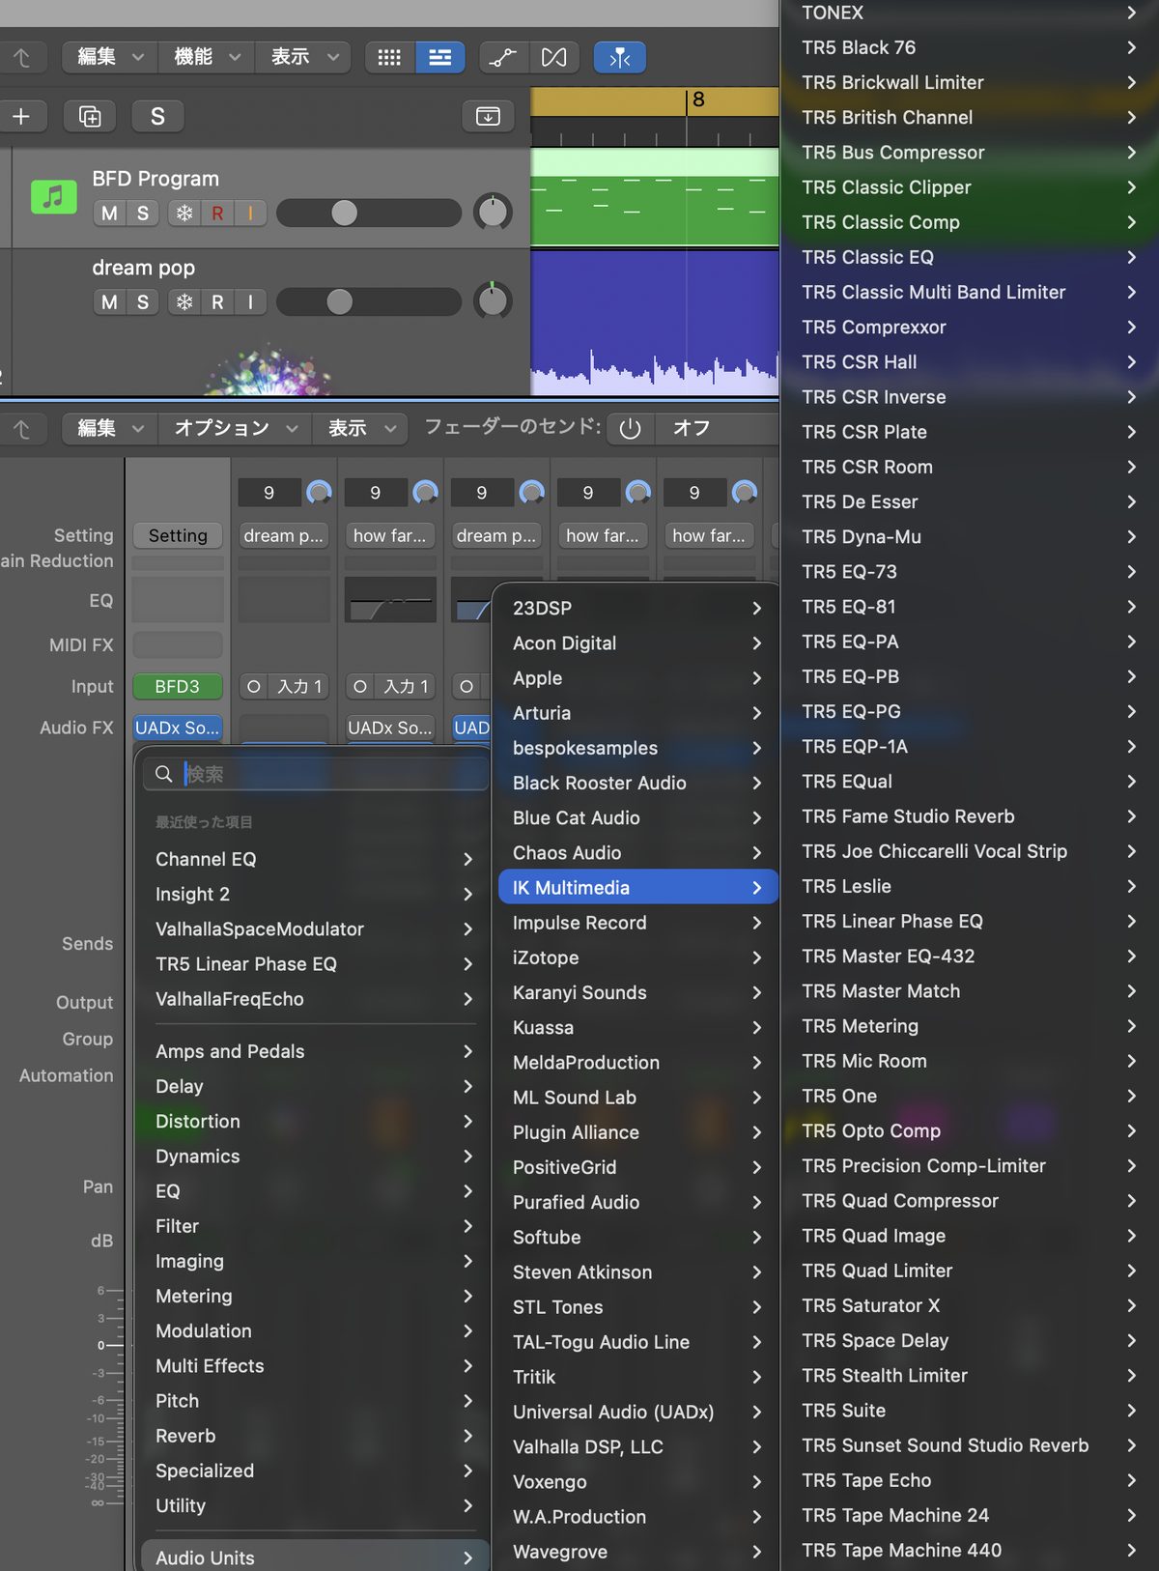Switch to the grid view icon in the tracks toolbar
Image resolution: width=1159 pixels, height=1571 pixels.
[x=389, y=58]
